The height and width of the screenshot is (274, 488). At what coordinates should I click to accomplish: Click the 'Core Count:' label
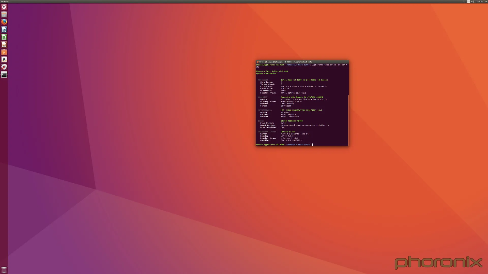[x=266, y=82]
